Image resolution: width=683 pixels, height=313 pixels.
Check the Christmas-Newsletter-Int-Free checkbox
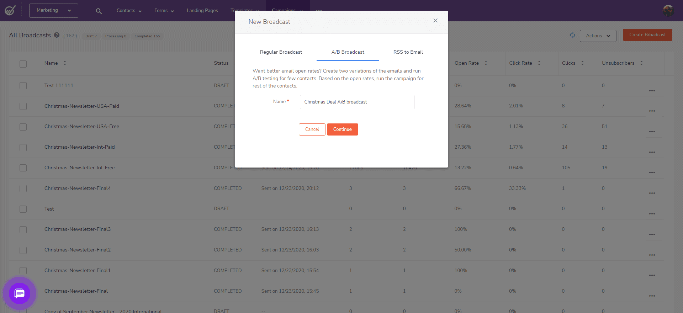[23, 168]
